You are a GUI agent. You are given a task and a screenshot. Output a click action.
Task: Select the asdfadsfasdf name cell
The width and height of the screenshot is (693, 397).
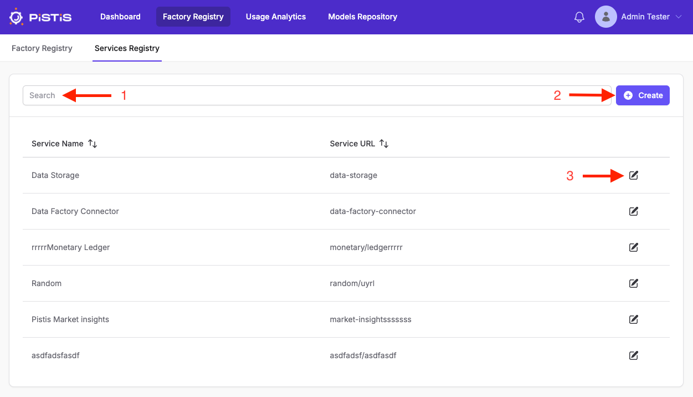click(x=55, y=355)
